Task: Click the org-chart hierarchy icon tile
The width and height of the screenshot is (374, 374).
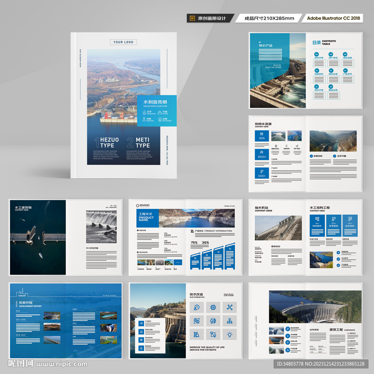Action: point(230,321)
